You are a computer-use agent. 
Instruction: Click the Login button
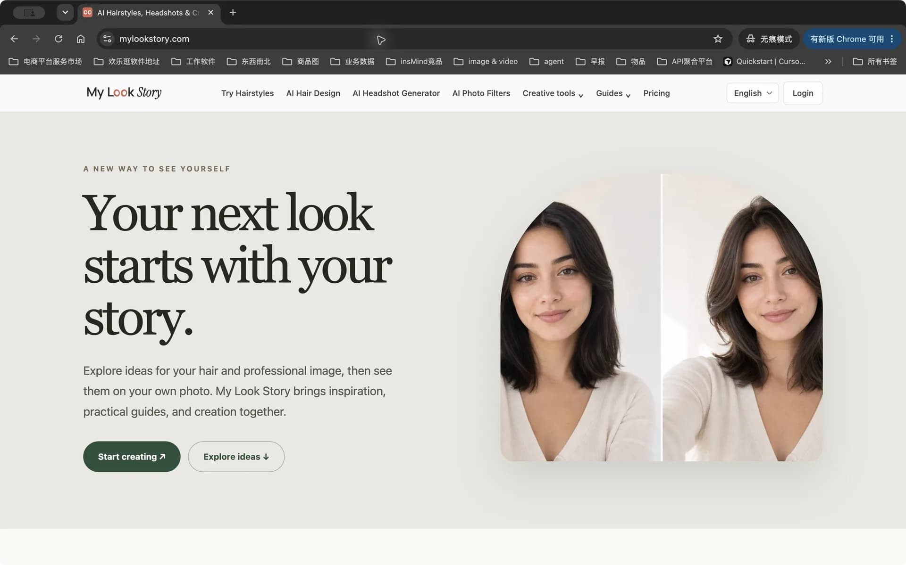803,93
